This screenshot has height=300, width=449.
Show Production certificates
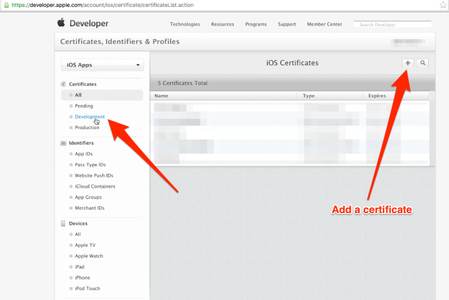coord(87,128)
